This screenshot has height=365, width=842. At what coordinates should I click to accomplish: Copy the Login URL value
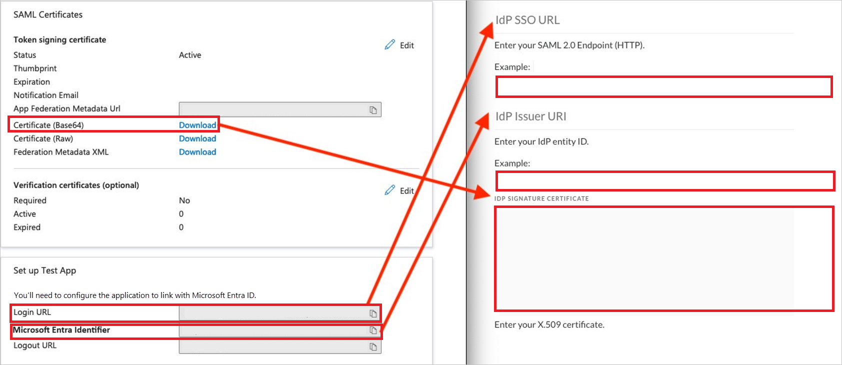pos(373,313)
